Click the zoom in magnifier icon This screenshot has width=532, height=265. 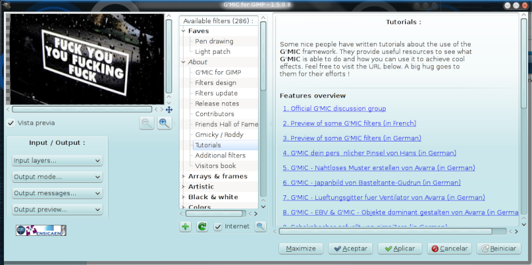pos(164,124)
